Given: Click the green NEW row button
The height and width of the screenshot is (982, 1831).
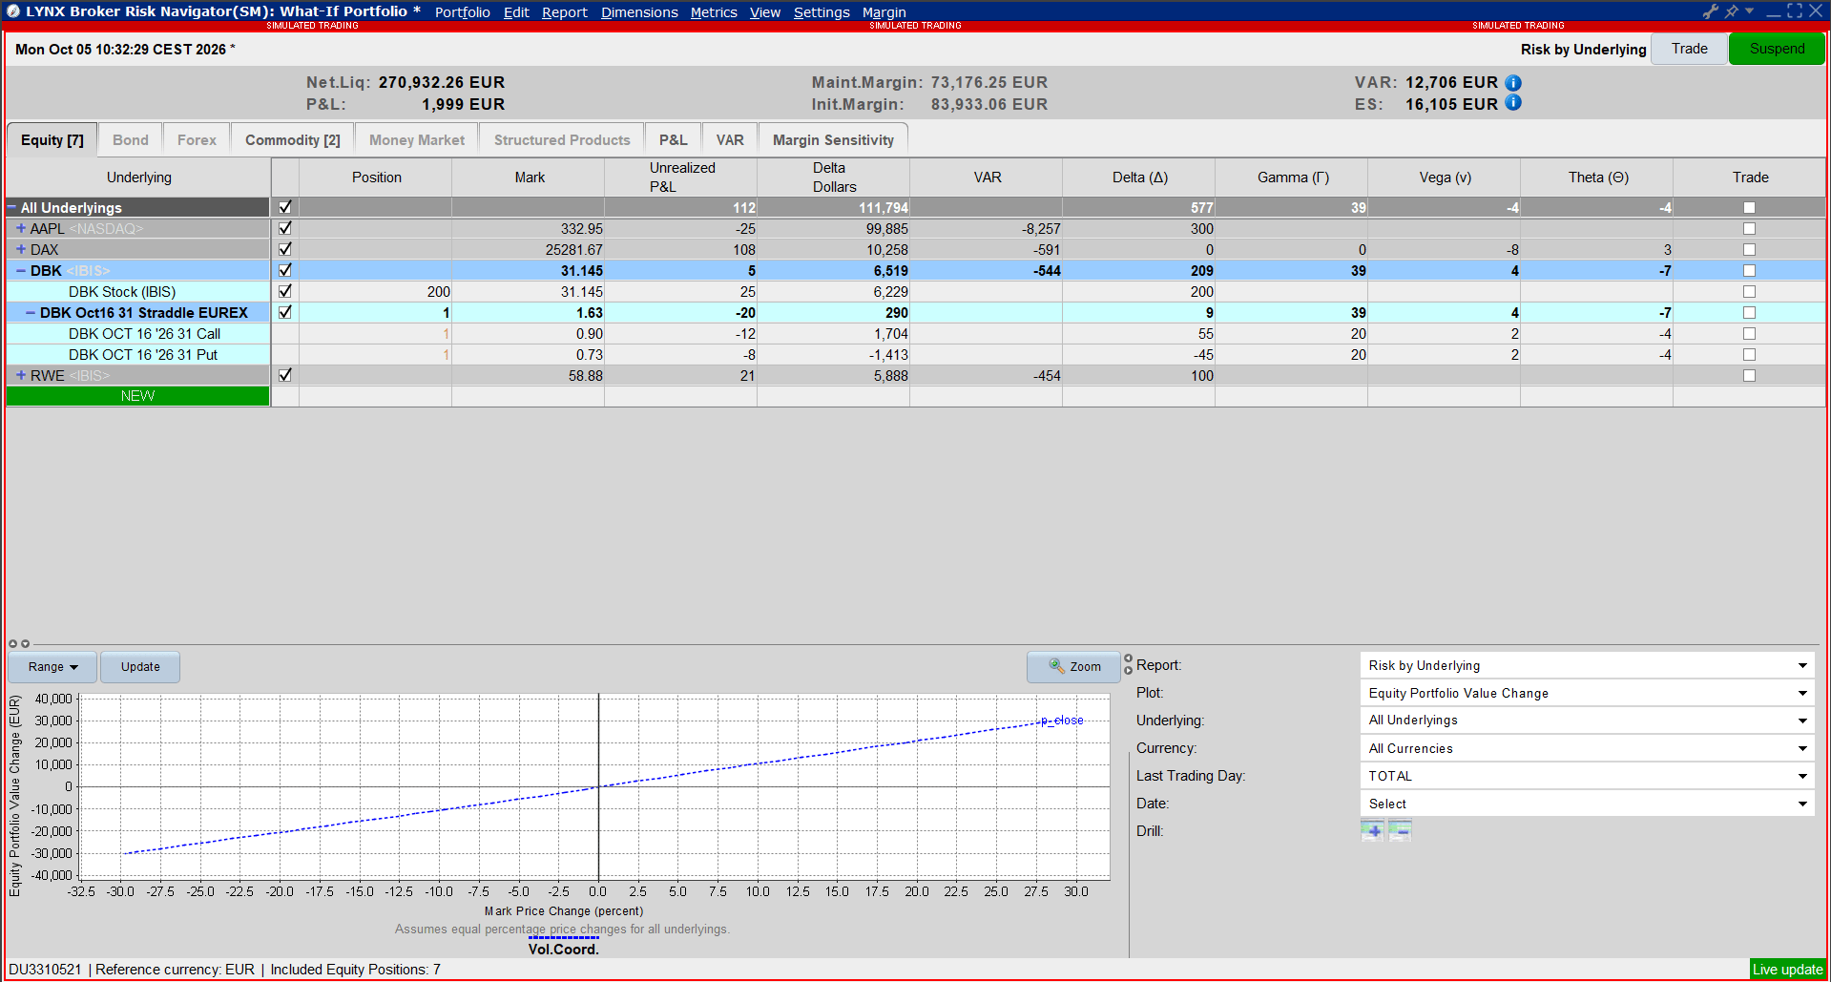Looking at the screenshot, I should tap(137, 396).
